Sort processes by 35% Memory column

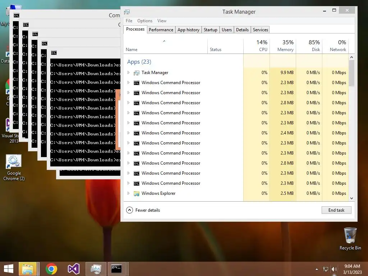click(283, 46)
